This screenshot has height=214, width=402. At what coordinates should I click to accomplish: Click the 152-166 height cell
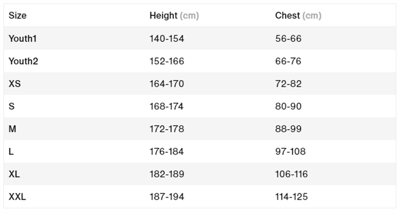167,61
